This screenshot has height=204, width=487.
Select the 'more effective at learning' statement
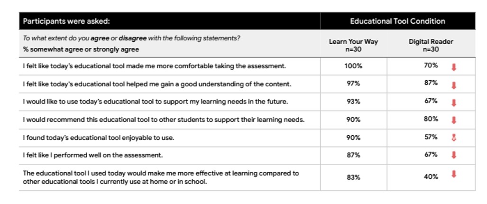click(x=161, y=177)
